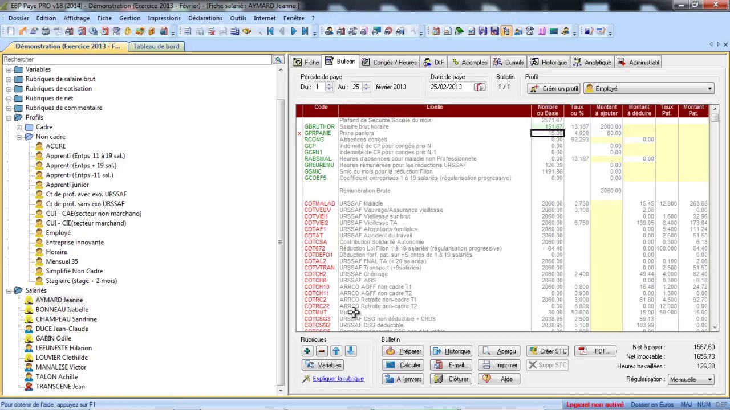This screenshot has width=730, height=410.
Task: Click the magic wand icon beside Expliquer la rubrique
Action: coord(307,379)
